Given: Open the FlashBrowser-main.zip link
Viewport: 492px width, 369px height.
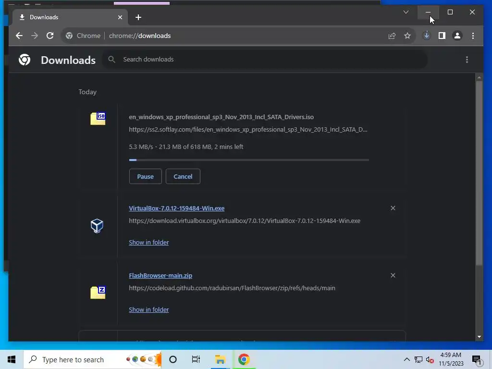Looking at the screenshot, I should tap(160, 275).
